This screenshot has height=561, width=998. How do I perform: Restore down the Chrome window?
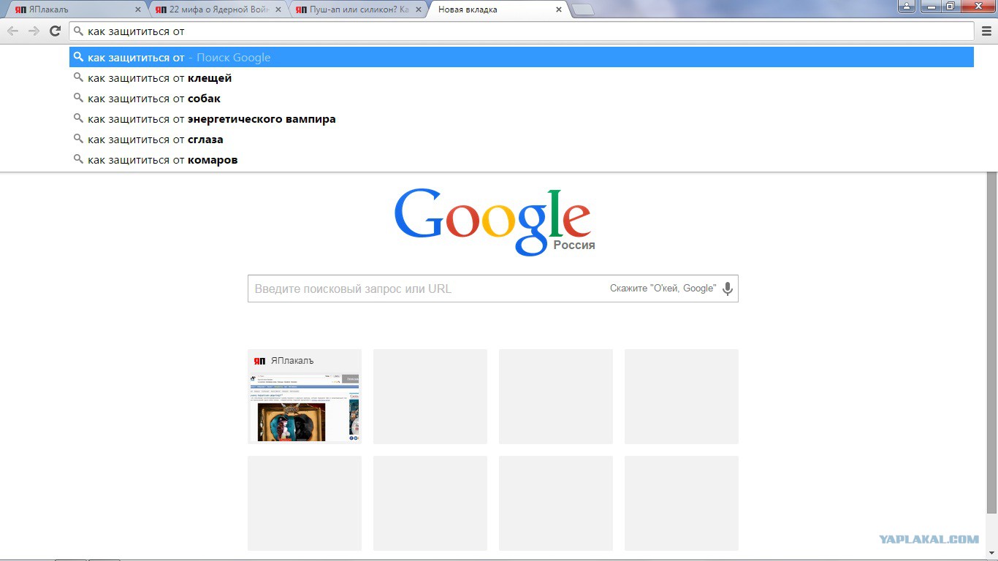coord(951,6)
